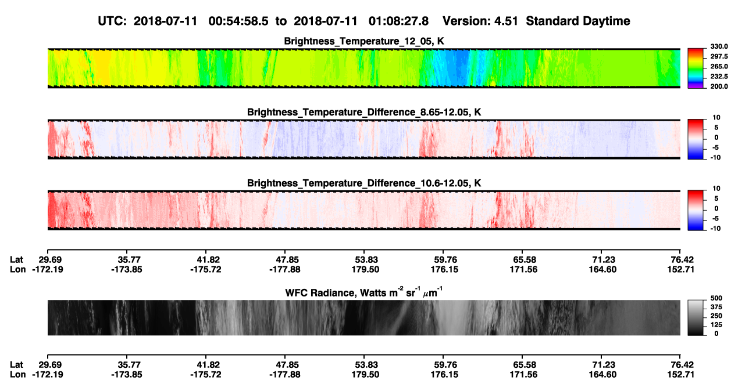Click longitude -177.88 under the WFC Radiance panel
756x387 pixels.
click(x=285, y=375)
